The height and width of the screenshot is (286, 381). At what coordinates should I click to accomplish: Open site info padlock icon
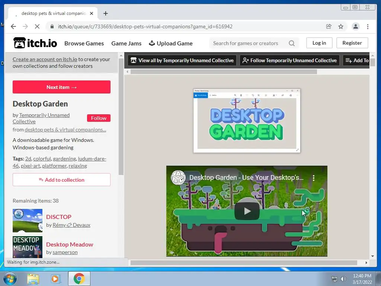point(52,26)
